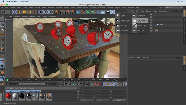The image size is (186, 105).
Task: Open Attribute Manager Mode menu
Action: click(133, 58)
